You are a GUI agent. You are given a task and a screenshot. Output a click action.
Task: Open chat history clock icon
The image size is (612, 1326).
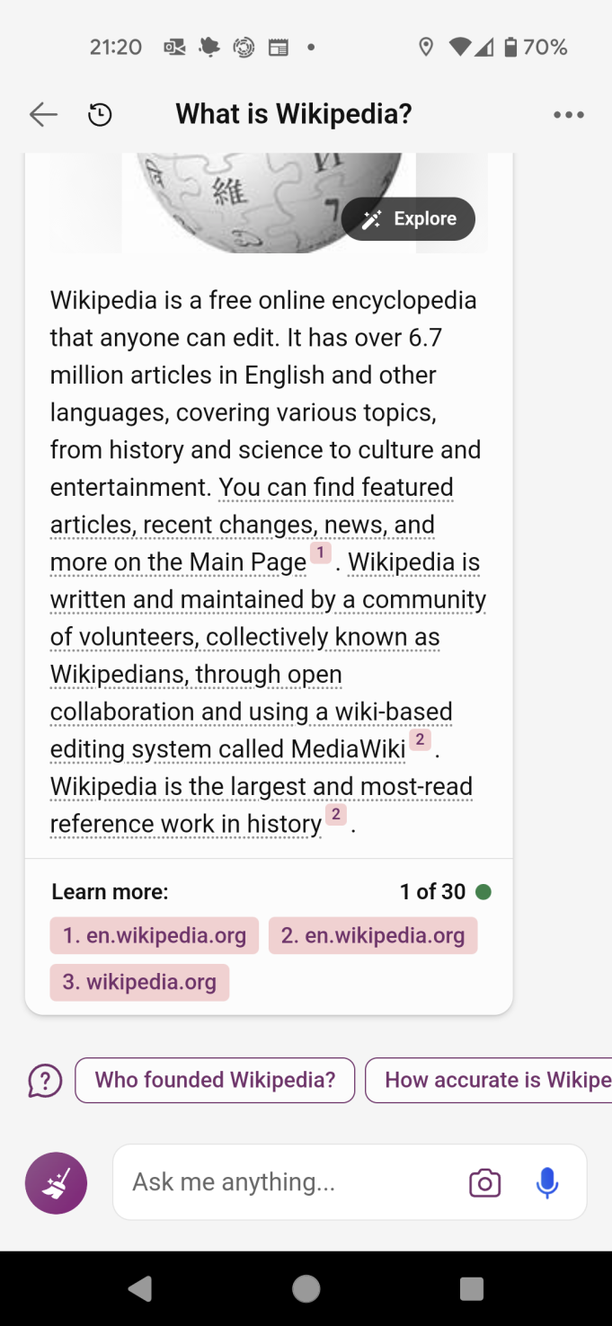point(100,114)
